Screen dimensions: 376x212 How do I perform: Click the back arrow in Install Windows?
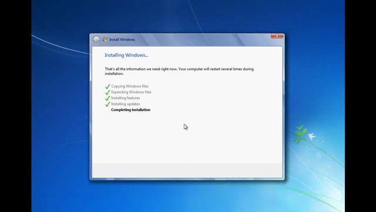click(x=96, y=39)
